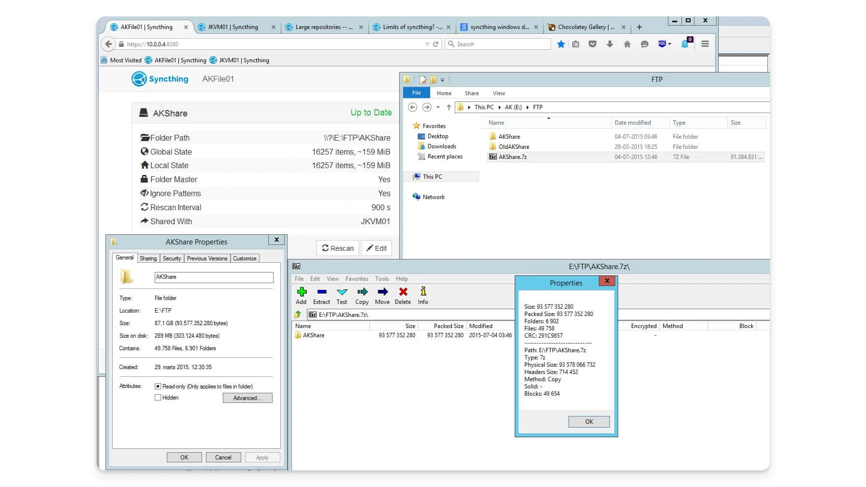Switch to JKVM01 Syncthing browser tab
The width and height of the screenshot is (866, 487).
click(237, 27)
